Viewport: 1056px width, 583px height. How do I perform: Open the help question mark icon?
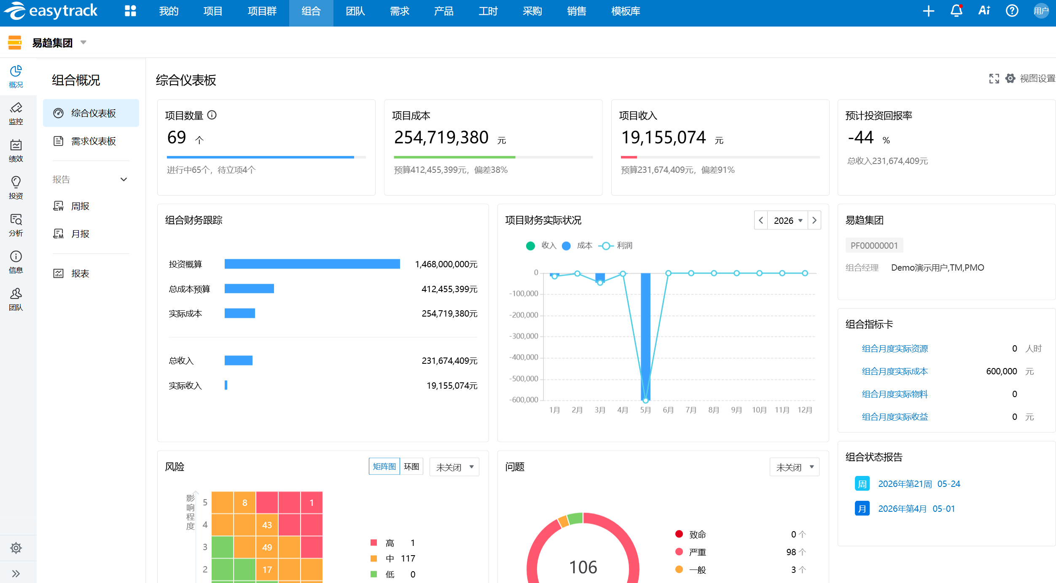(x=1012, y=11)
